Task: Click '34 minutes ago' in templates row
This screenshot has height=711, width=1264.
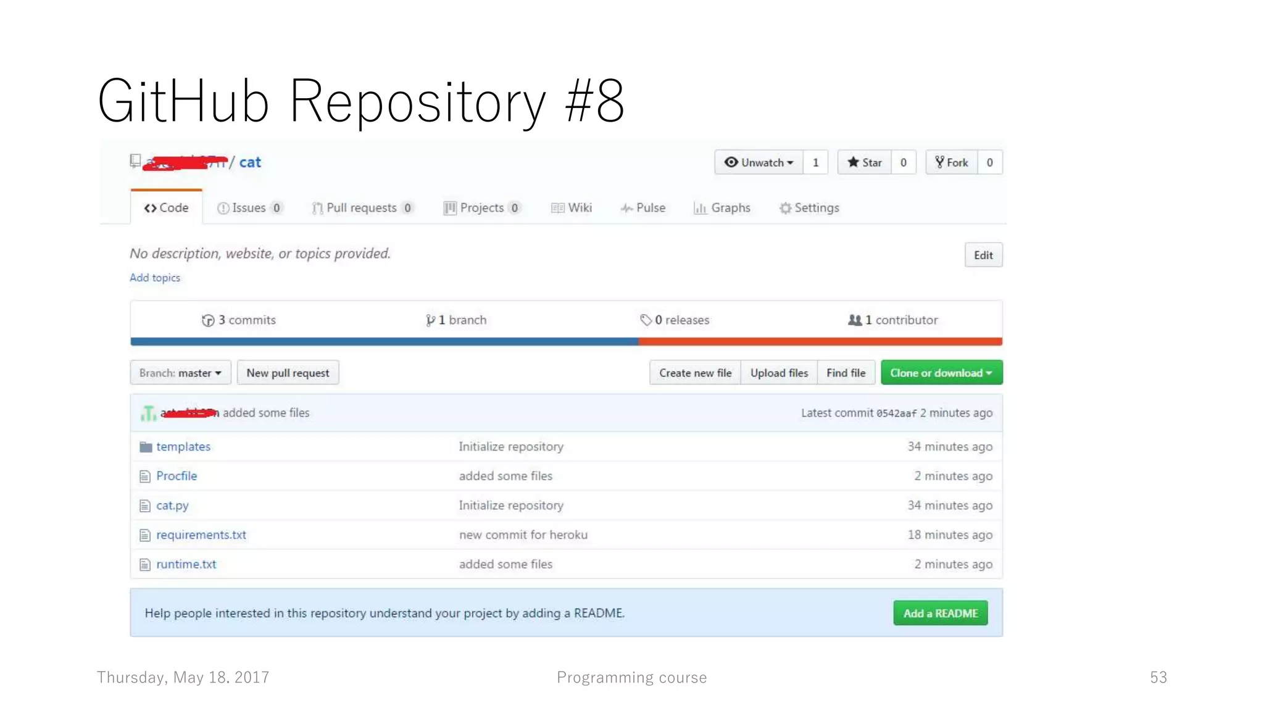Action: pos(950,447)
